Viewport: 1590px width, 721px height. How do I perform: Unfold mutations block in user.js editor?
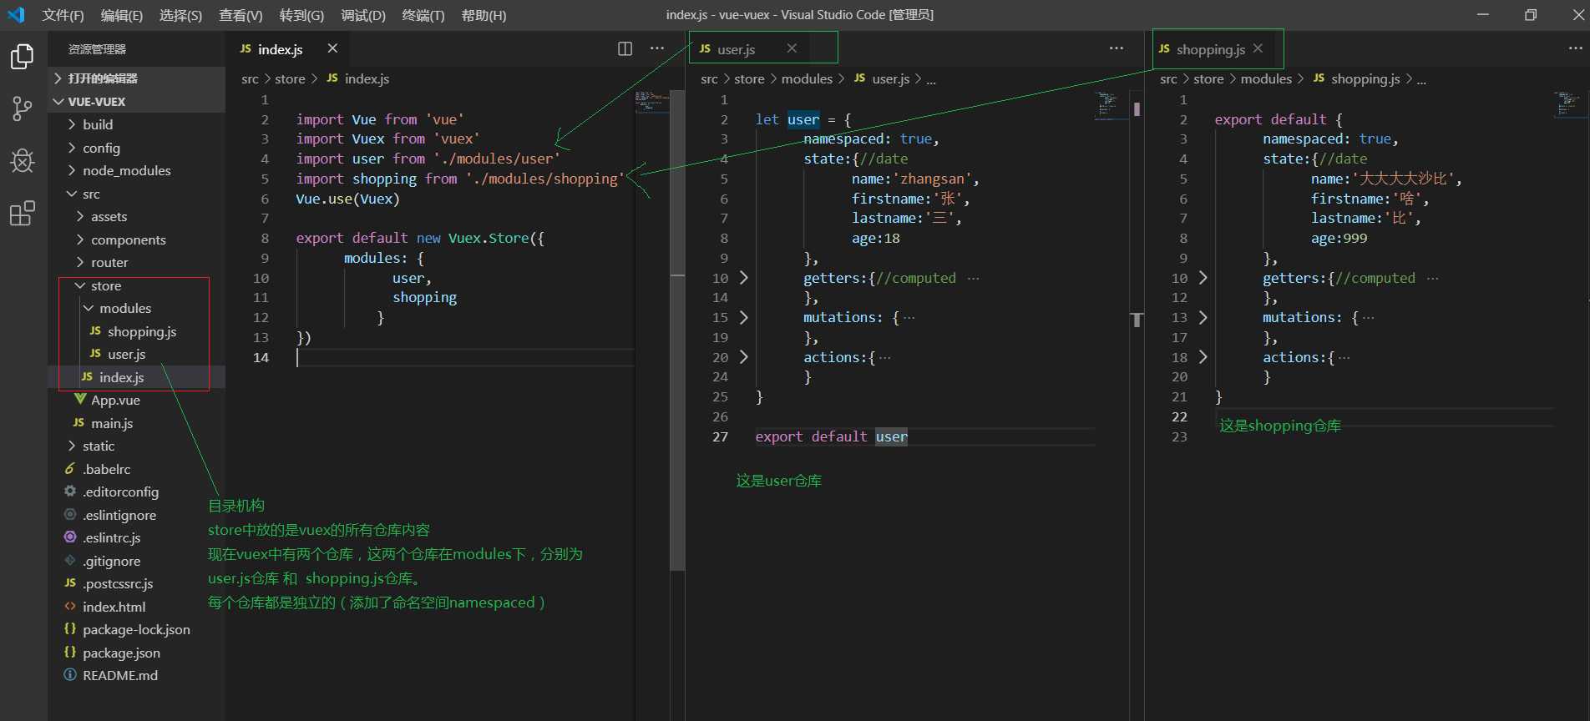(x=743, y=317)
